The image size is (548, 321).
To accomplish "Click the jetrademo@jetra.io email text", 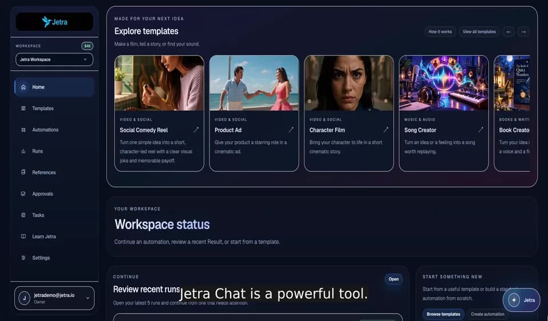I will (x=54, y=295).
